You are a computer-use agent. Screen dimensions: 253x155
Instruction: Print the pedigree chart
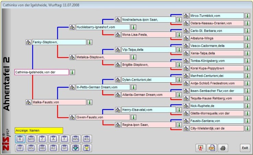[x=222, y=148]
